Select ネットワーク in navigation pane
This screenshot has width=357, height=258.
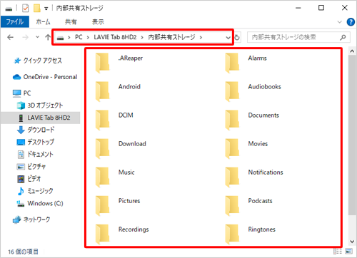click(x=36, y=220)
